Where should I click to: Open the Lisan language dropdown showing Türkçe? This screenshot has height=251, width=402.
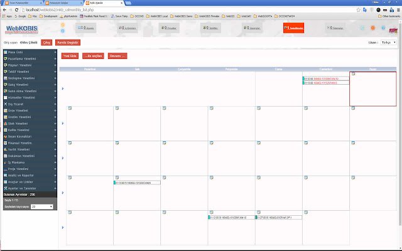[x=389, y=43]
